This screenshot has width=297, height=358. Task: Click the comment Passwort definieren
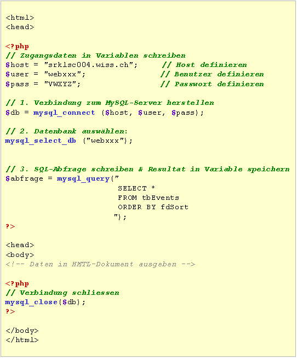click(212, 84)
